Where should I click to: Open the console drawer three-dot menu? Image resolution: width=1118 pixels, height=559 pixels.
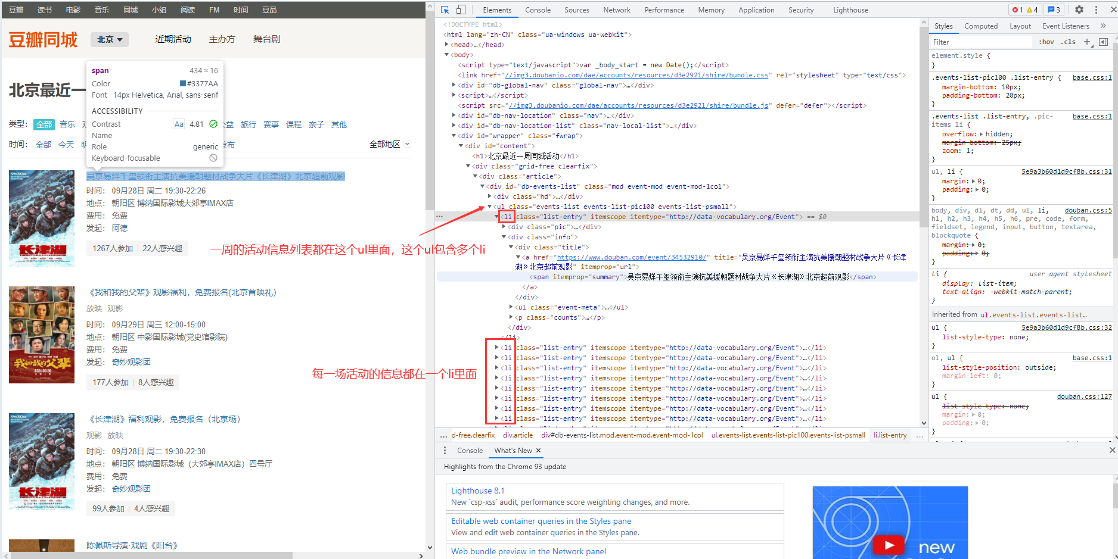point(445,451)
